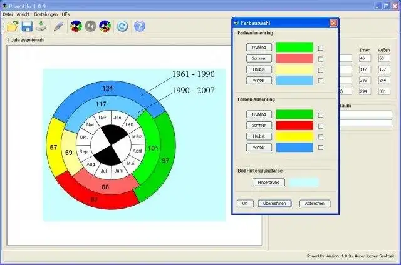401x265 pixels.
Task: Open file via the folder toolbar icon
Action: [13, 26]
